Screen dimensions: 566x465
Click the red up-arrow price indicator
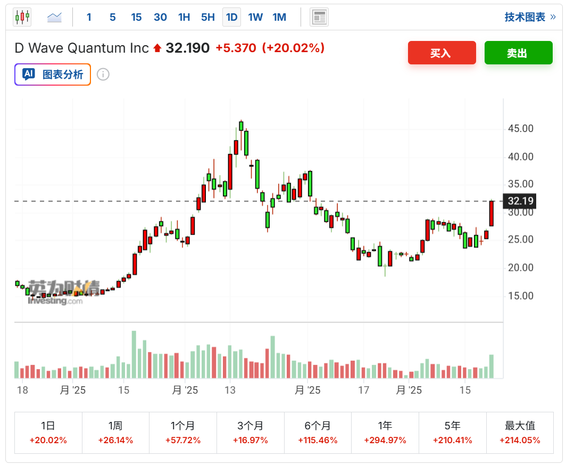click(x=157, y=48)
